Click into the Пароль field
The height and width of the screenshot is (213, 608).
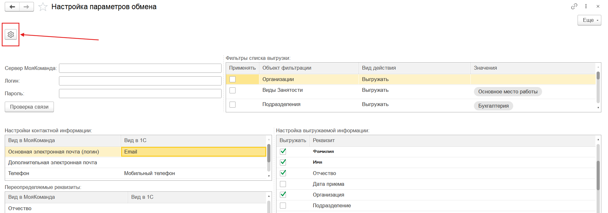click(x=140, y=94)
